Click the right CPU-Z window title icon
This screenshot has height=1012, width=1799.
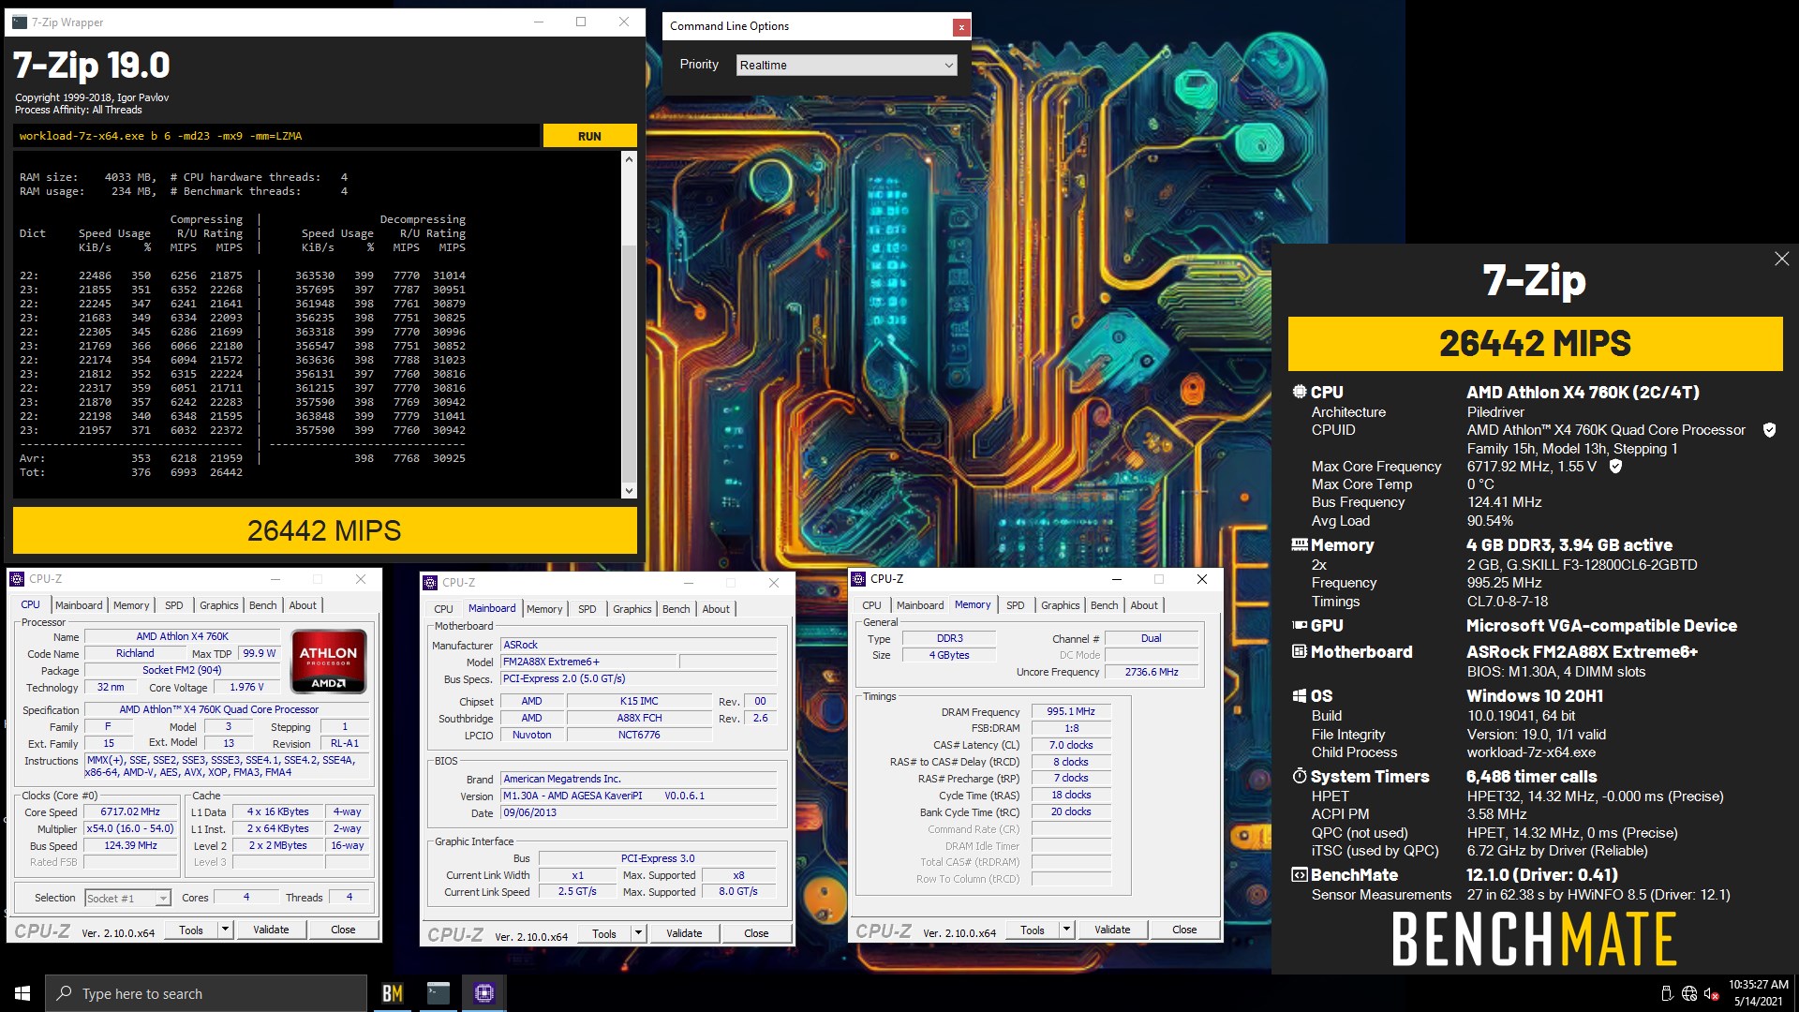point(858,579)
